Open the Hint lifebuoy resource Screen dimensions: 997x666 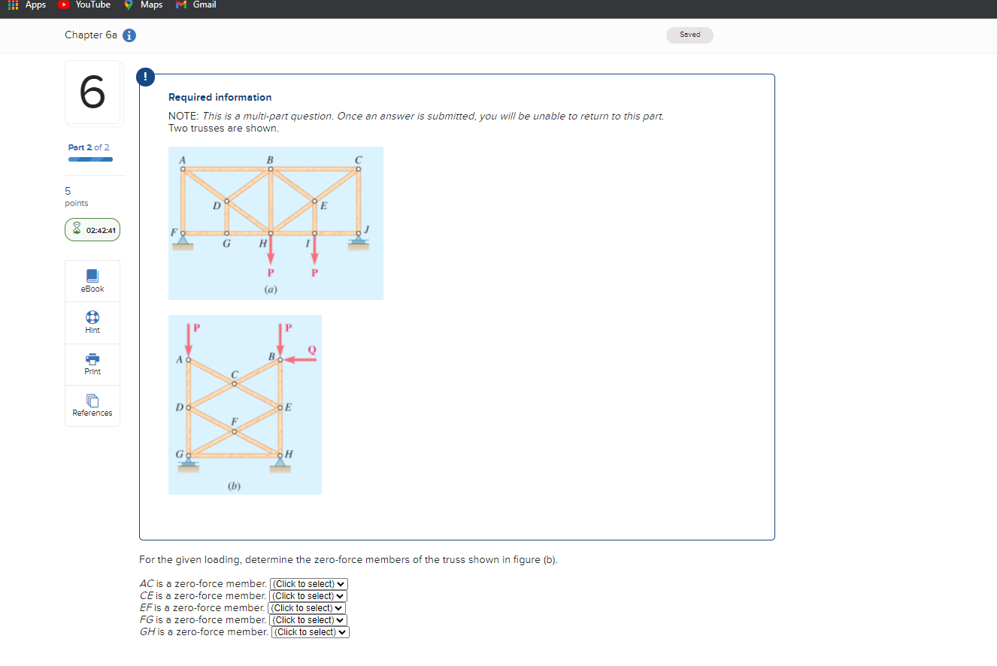tap(92, 322)
